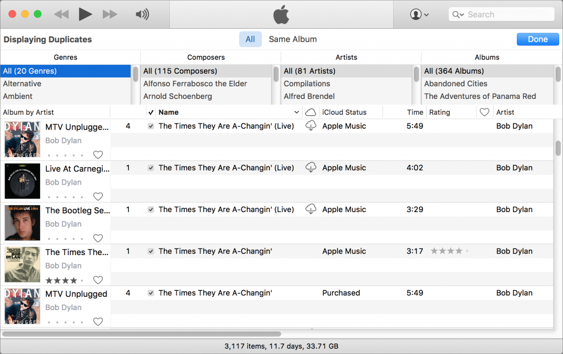Open bottom MTV Unplugged album cover
563x354 pixels.
[x=22, y=306]
